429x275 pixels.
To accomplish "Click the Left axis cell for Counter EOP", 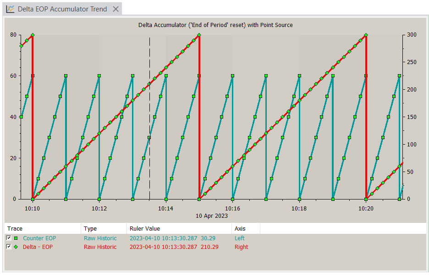I will 240,238.
